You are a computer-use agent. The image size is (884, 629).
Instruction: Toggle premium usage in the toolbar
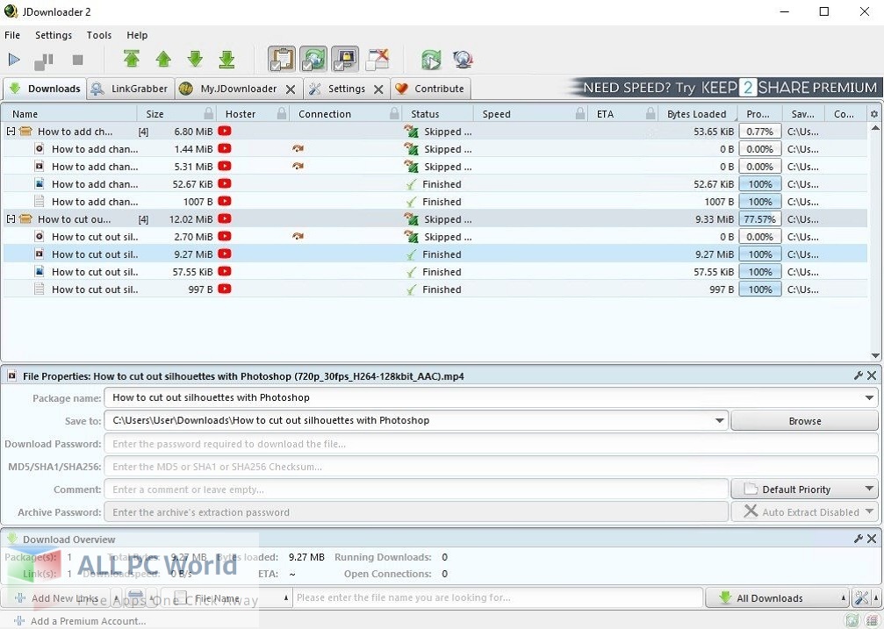(x=345, y=59)
